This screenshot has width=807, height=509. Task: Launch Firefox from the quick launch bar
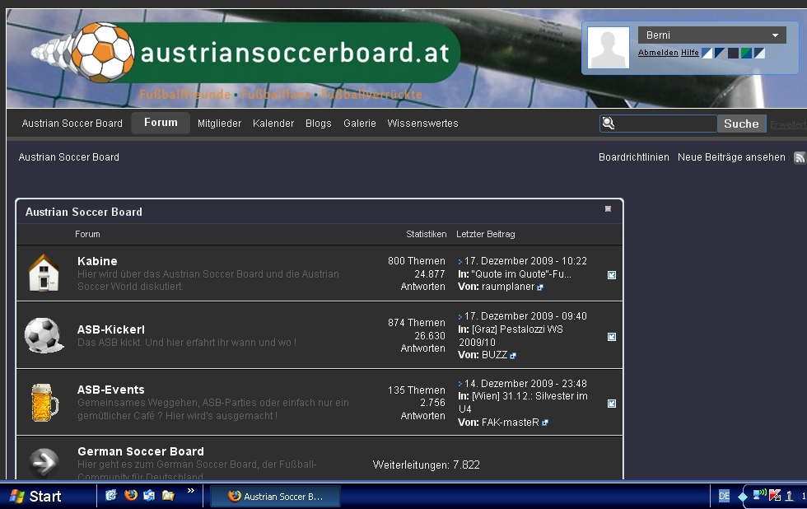(x=131, y=495)
